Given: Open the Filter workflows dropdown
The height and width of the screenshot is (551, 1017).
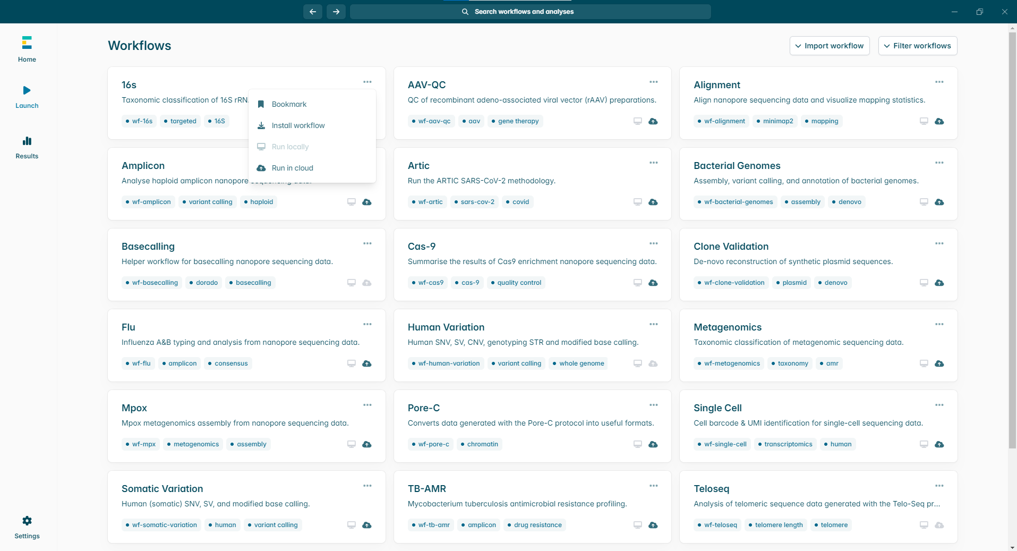Looking at the screenshot, I should click(917, 46).
